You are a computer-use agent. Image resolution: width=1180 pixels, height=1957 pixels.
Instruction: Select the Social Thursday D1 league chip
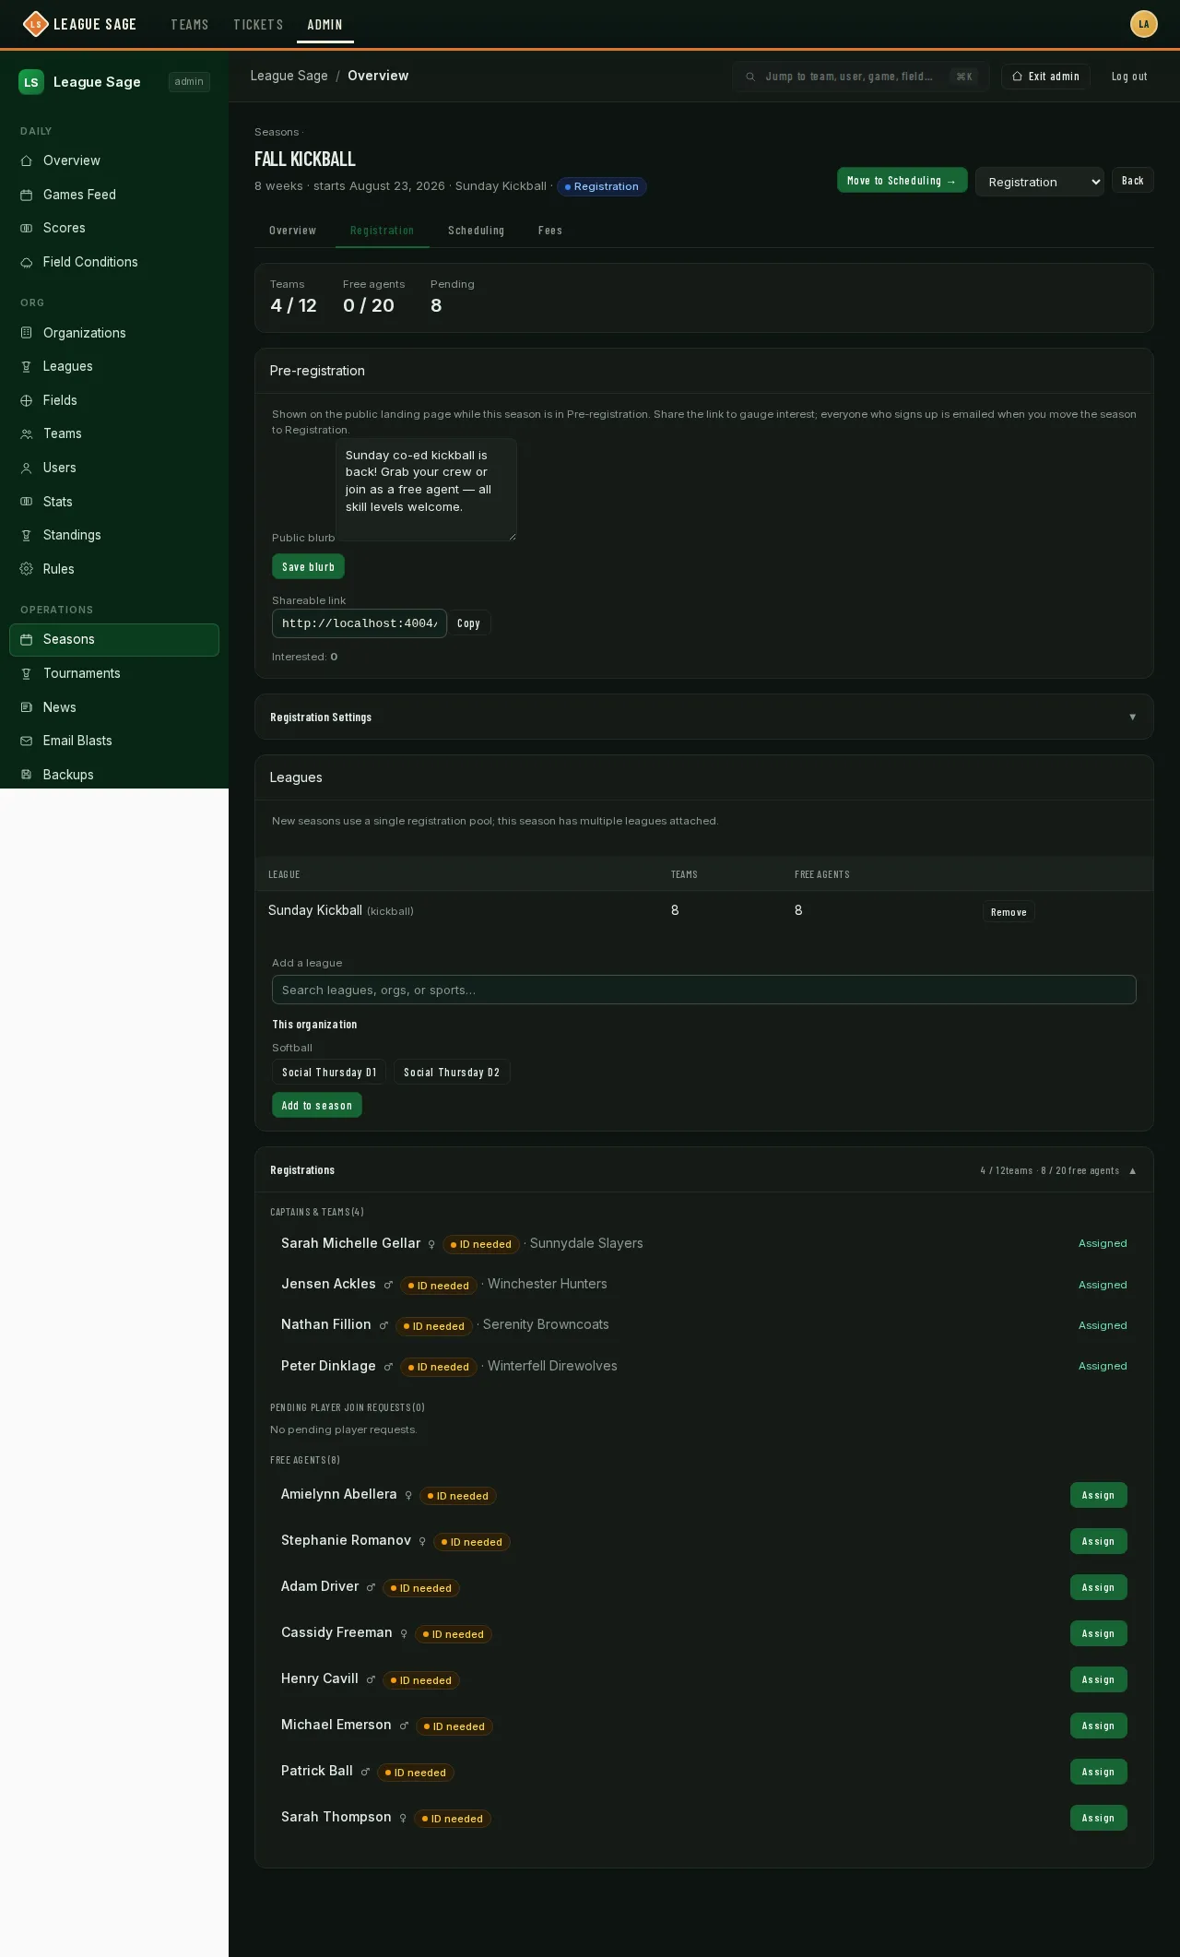(x=329, y=1072)
